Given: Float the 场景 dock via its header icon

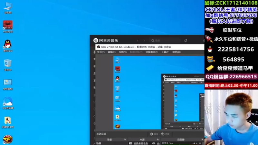Looking at the screenshot, I should coord(125,140).
